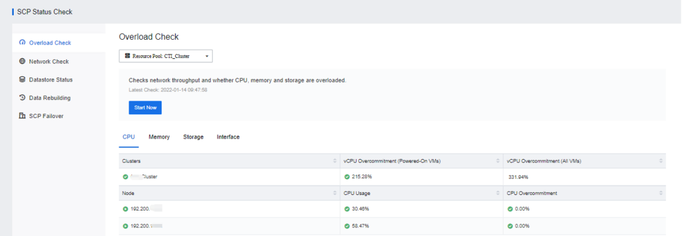Open Datastore Status in sidebar
The height and width of the screenshot is (236, 682).
pyautogui.click(x=59, y=79)
